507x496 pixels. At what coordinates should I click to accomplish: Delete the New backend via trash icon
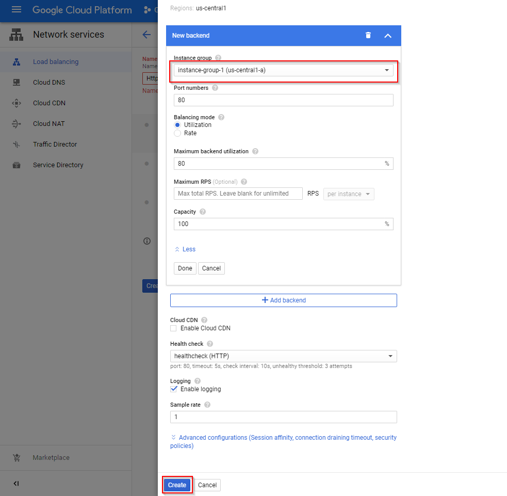pos(368,35)
